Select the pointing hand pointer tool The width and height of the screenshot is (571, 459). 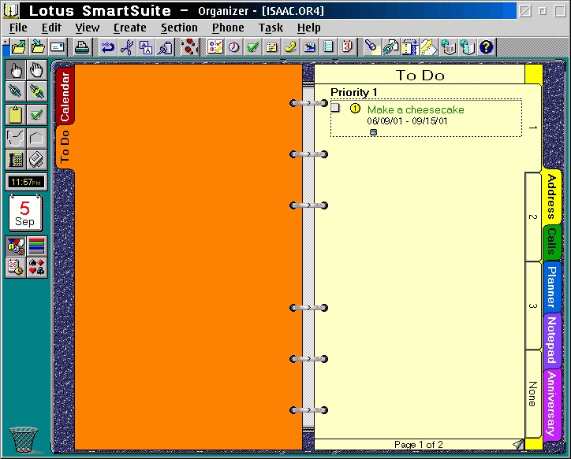point(16,70)
